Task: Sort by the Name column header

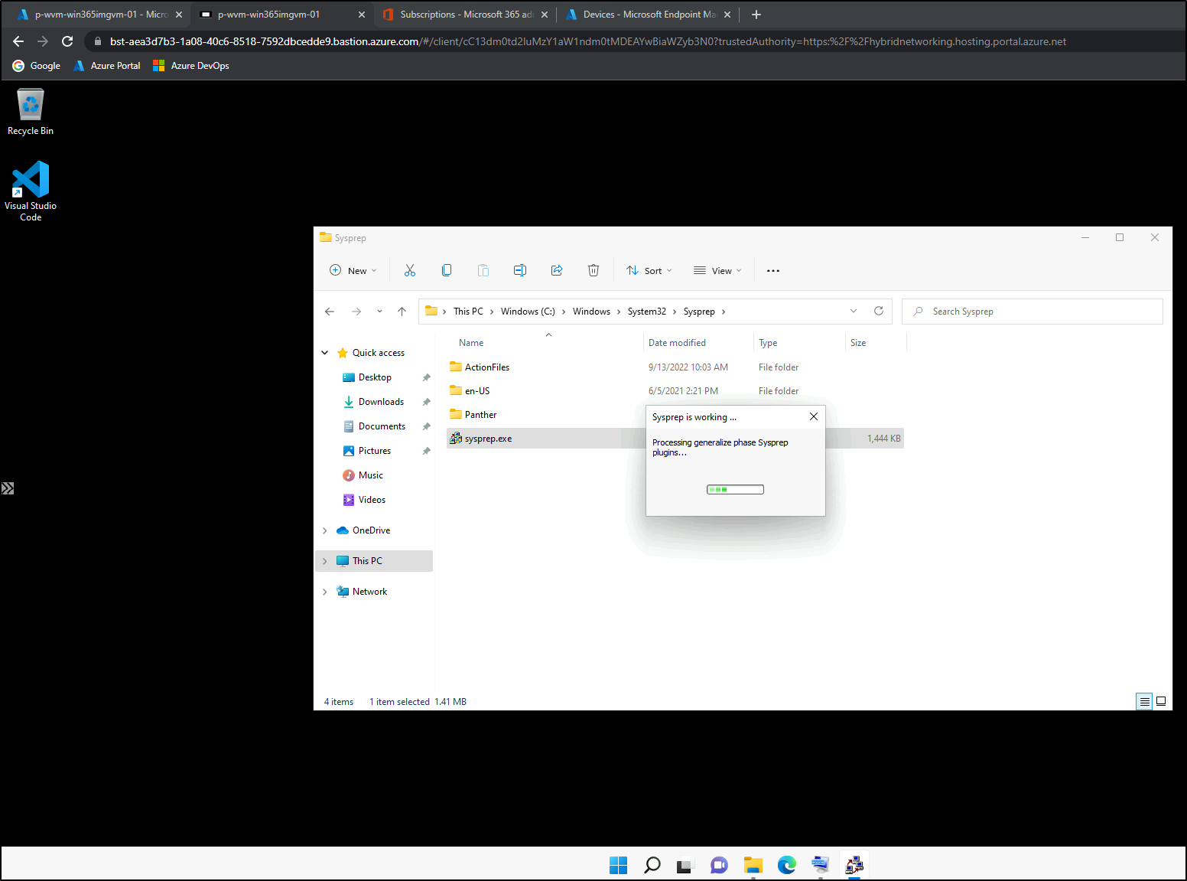Action: click(x=471, y=343)
